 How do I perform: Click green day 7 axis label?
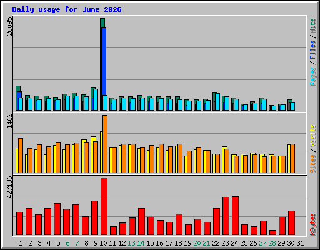tap(77, 243)
